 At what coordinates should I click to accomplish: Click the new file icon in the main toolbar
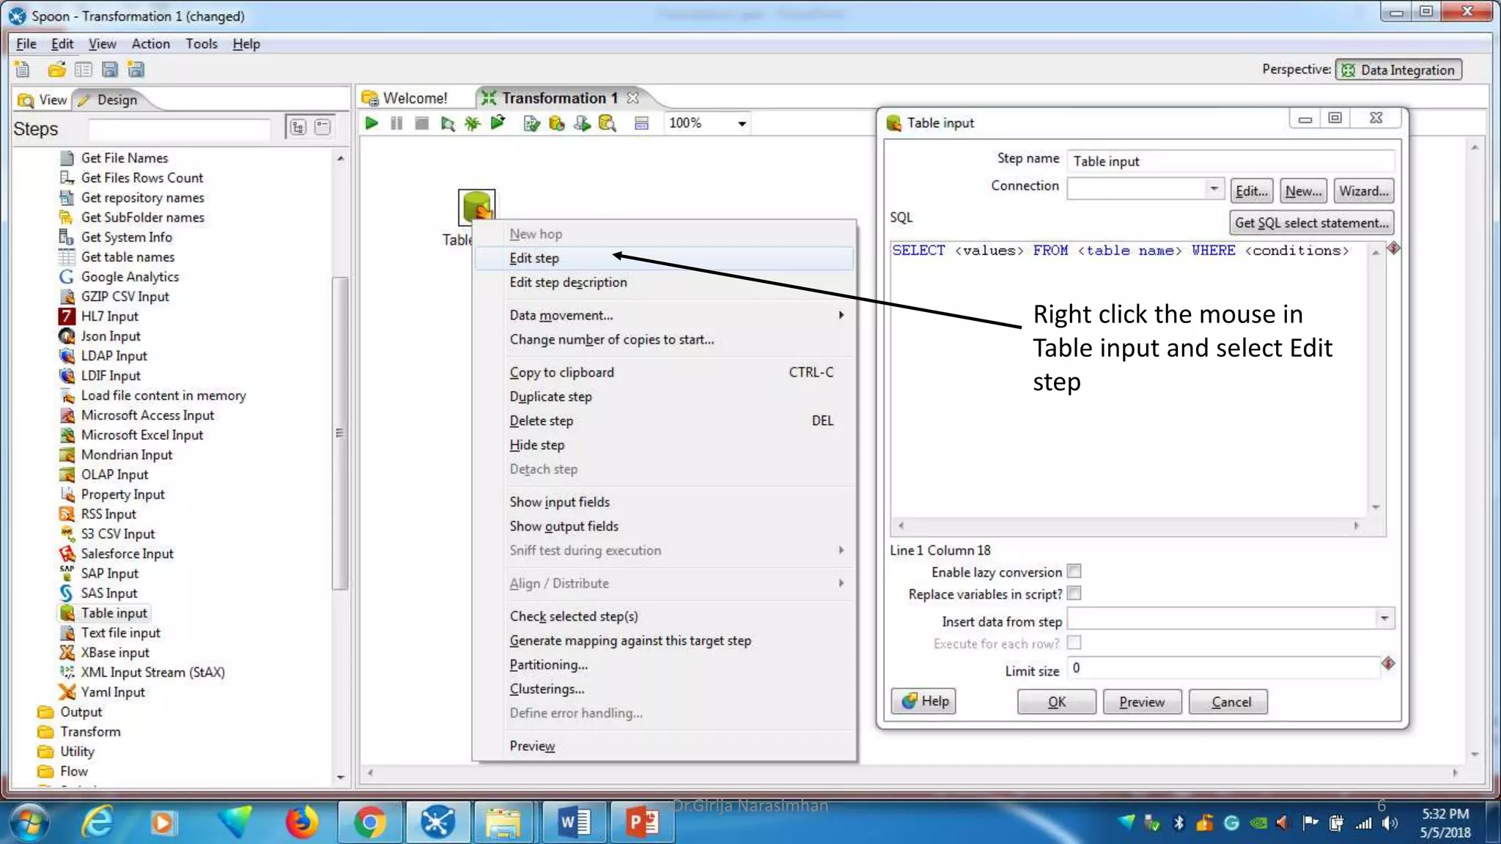pyautogui.click(x=22, y=70)
